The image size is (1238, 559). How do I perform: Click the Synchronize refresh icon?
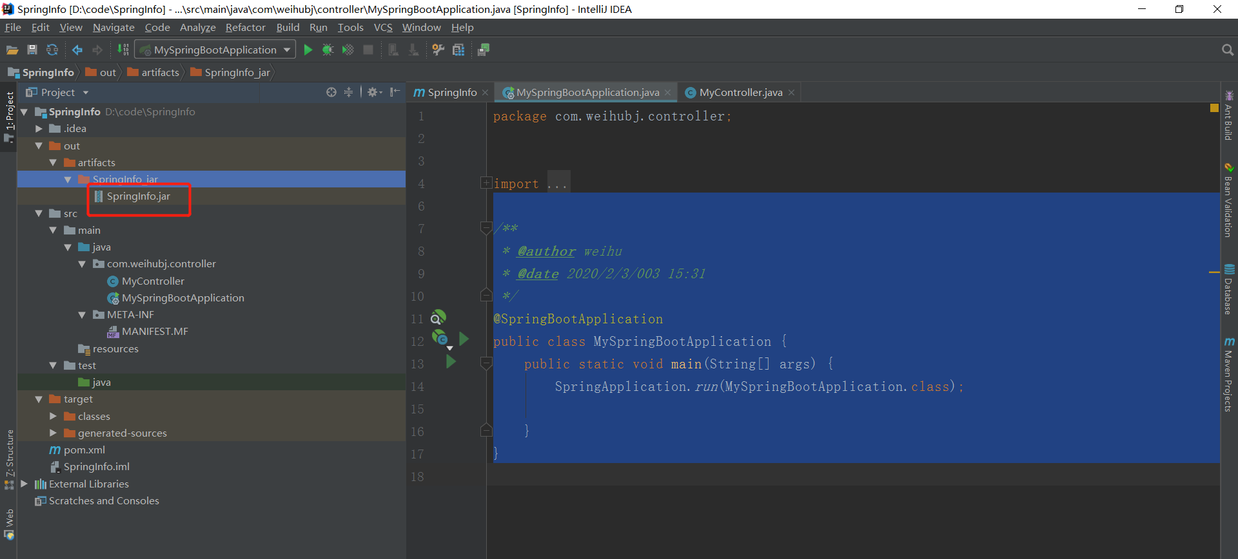(52, 50)
